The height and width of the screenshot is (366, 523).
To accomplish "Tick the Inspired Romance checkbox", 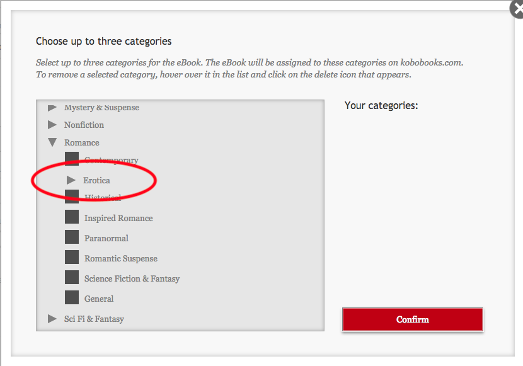I will tap(72, 218).
